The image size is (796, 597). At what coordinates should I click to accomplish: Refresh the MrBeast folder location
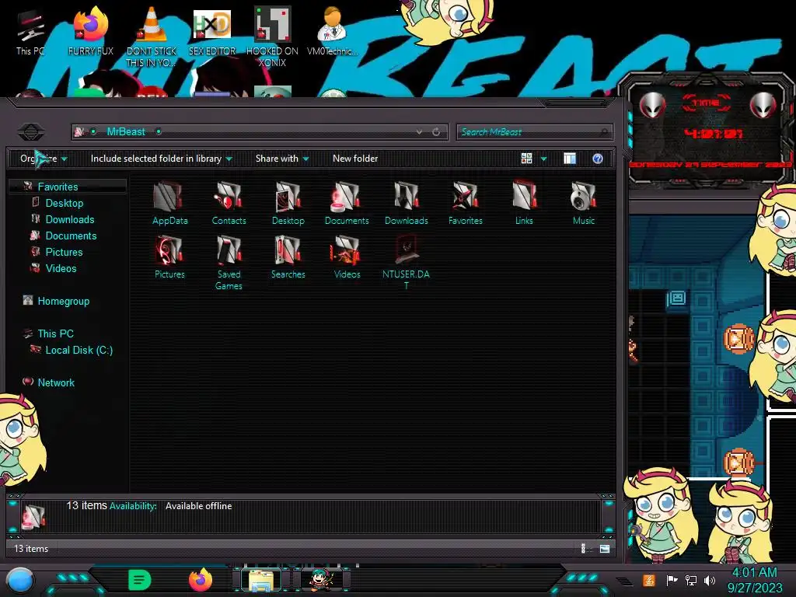(x=436, y=132)
